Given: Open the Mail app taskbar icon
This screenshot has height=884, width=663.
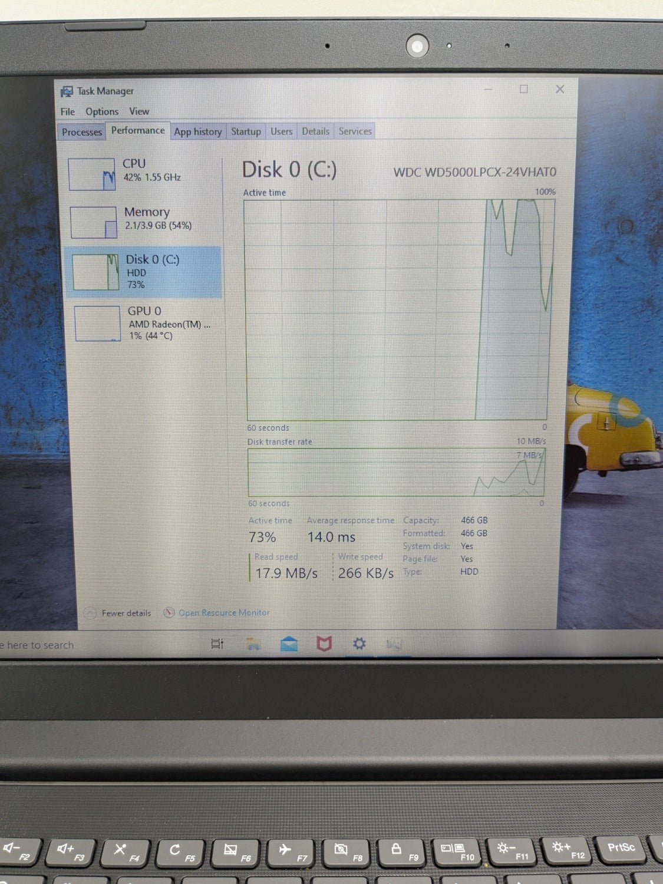Looking at the screenshot, I should [x=289, y=644].
